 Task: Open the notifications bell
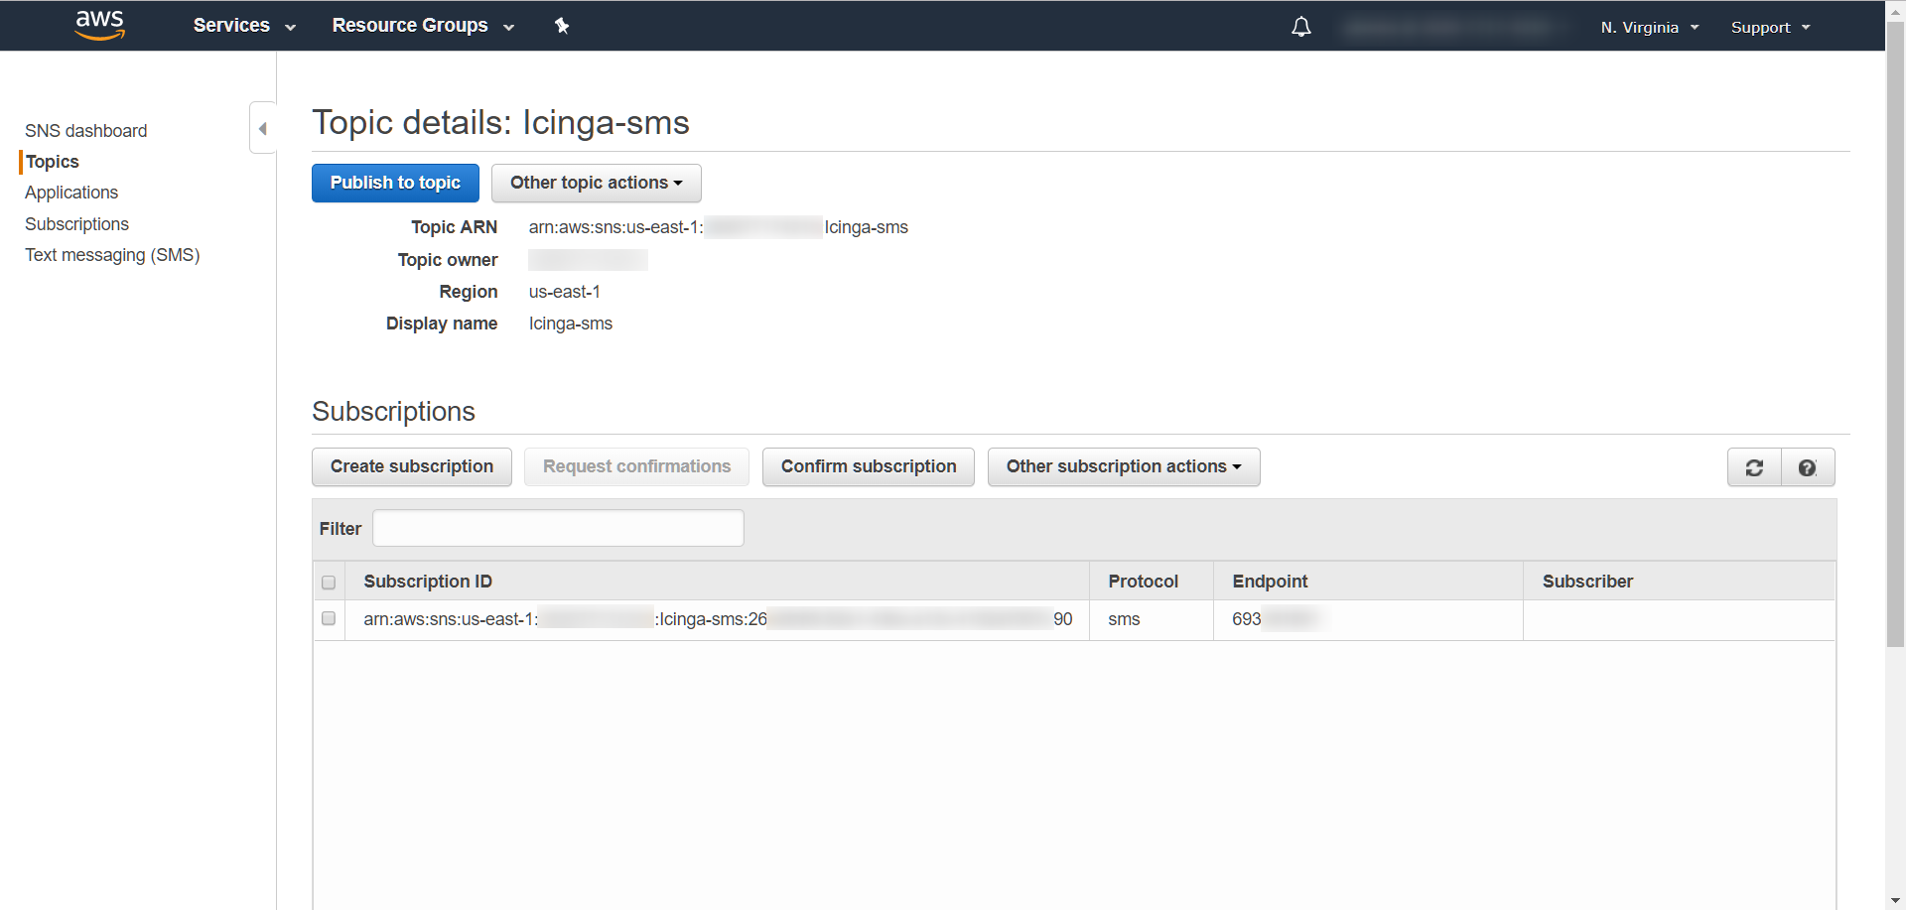click(x=1300, y=27)
